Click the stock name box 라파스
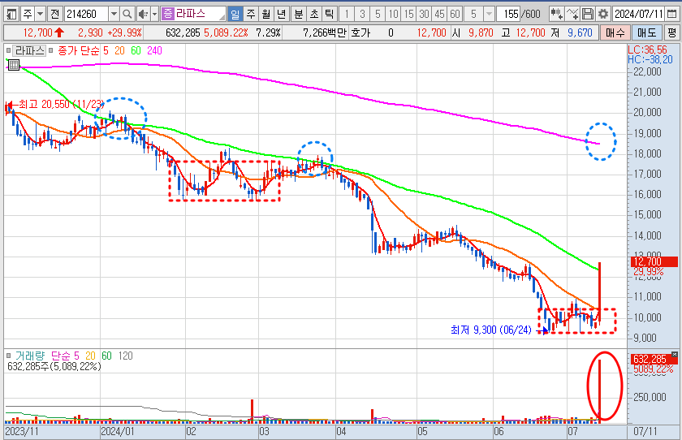The image size is (682, 440). click(x=193, y=15)
